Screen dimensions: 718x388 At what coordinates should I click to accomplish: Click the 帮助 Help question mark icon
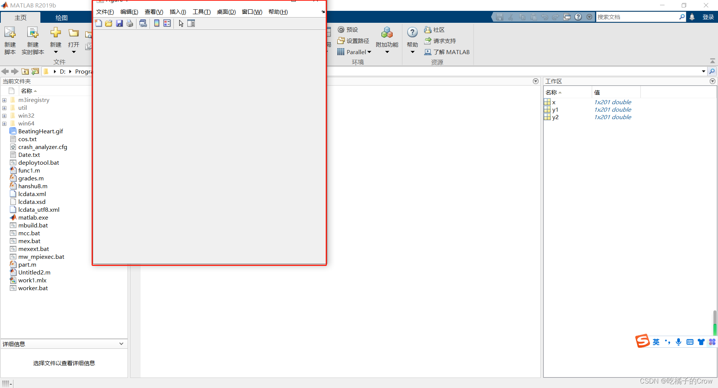412,32
